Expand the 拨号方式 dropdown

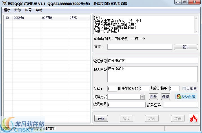pyautogui.click(x=142, y=97)
